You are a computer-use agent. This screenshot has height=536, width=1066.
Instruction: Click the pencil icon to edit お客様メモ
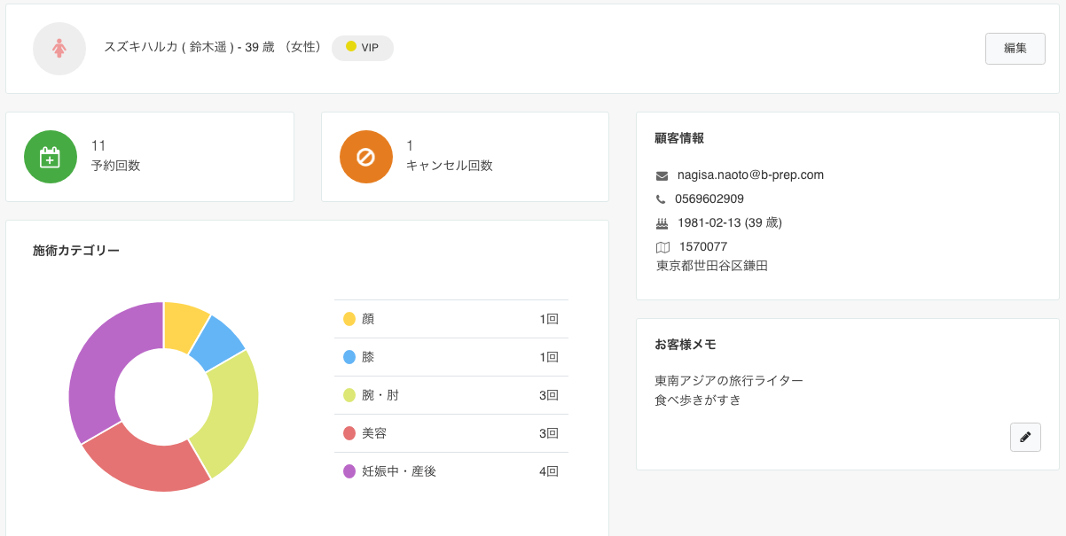(1025, 437)
